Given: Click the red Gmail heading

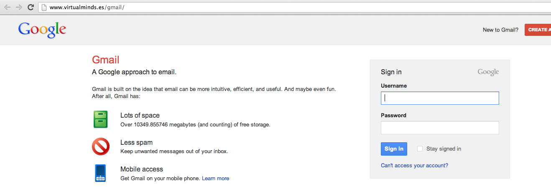Looking at the screenshot, I should [x=106, y=60].
